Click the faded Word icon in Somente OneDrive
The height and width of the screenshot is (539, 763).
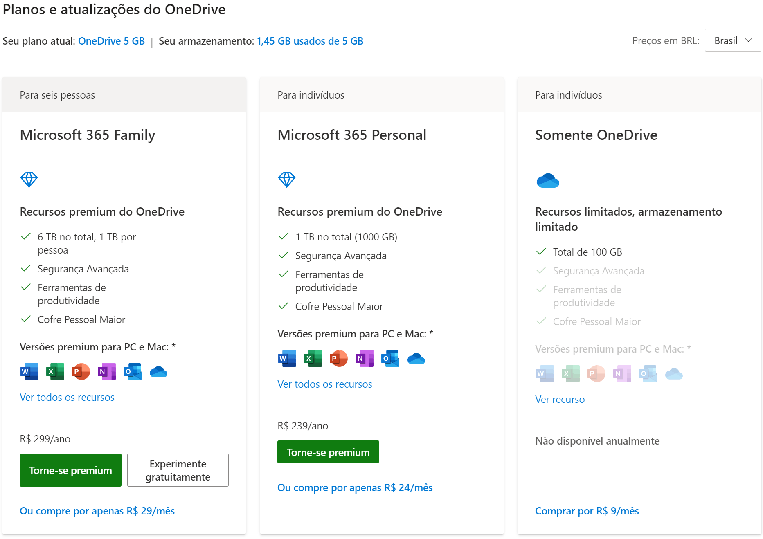coord(545,374)
